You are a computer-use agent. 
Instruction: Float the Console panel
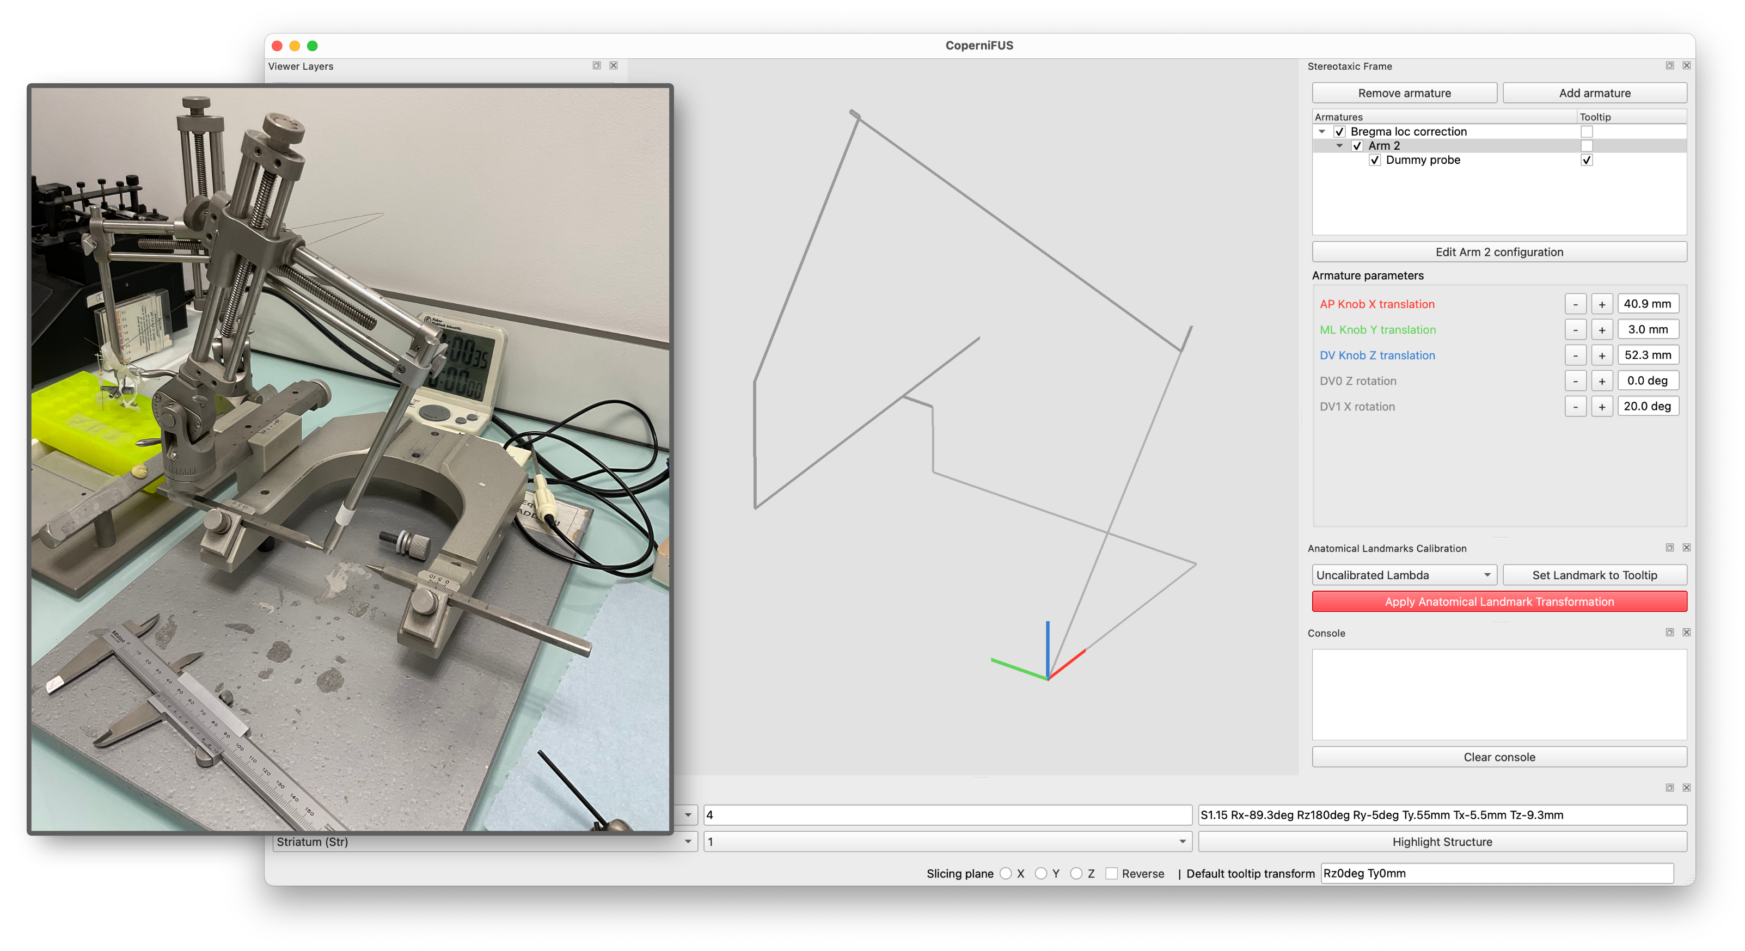1669,632
